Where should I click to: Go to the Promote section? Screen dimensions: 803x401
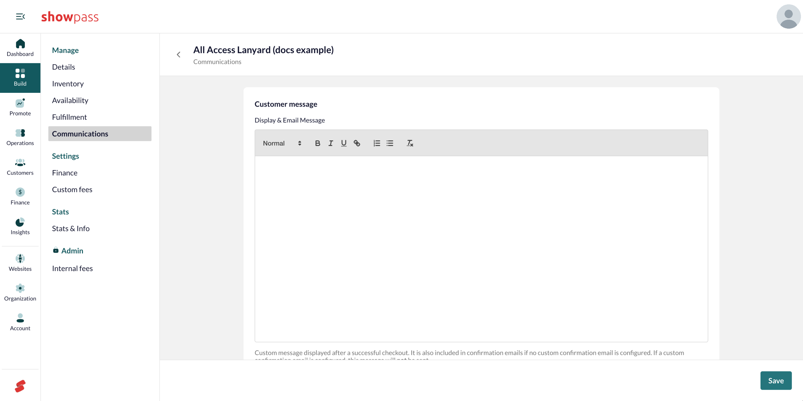(x=20, y=107)
